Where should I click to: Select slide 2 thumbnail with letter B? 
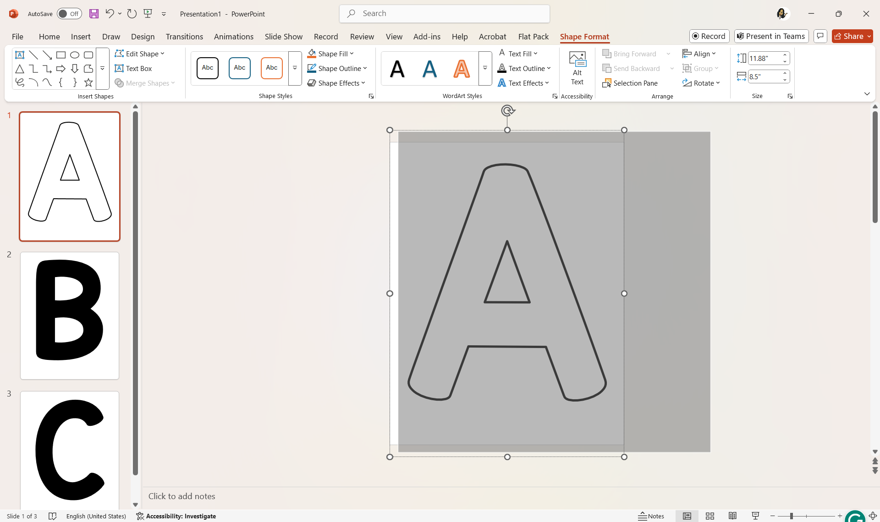click(69, 315)
